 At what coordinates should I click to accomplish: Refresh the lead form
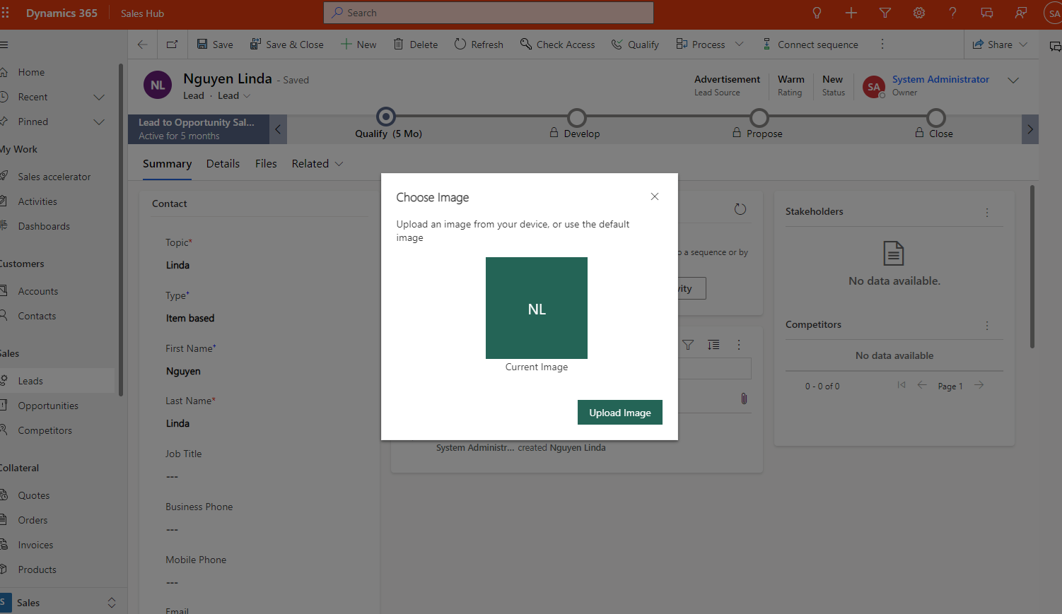pos(479,45)
